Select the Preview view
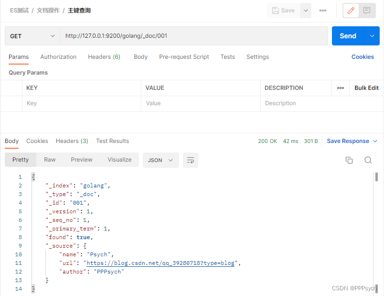 click(x=82, y=160)
